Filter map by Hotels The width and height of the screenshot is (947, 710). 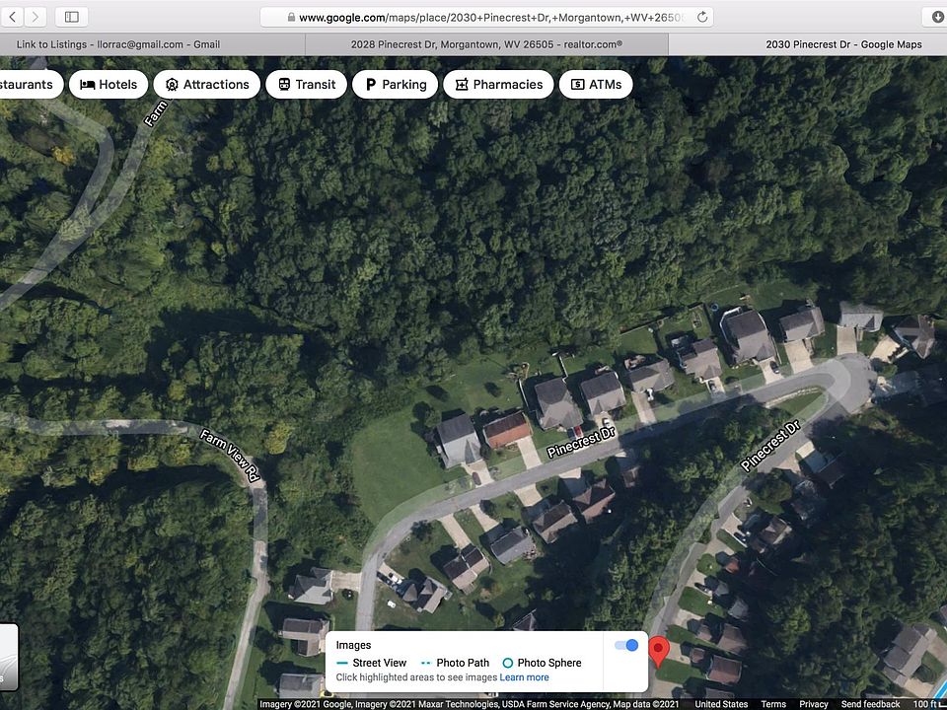pos(109,85)
